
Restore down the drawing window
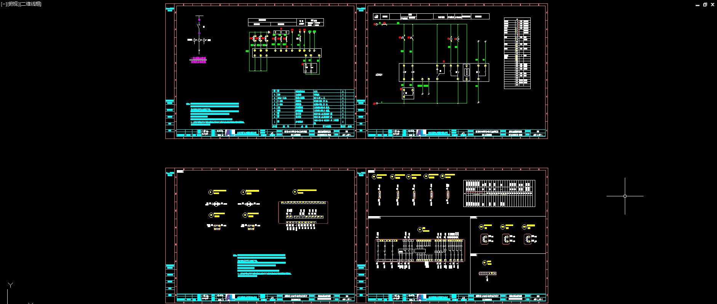[x=705, y=5]
